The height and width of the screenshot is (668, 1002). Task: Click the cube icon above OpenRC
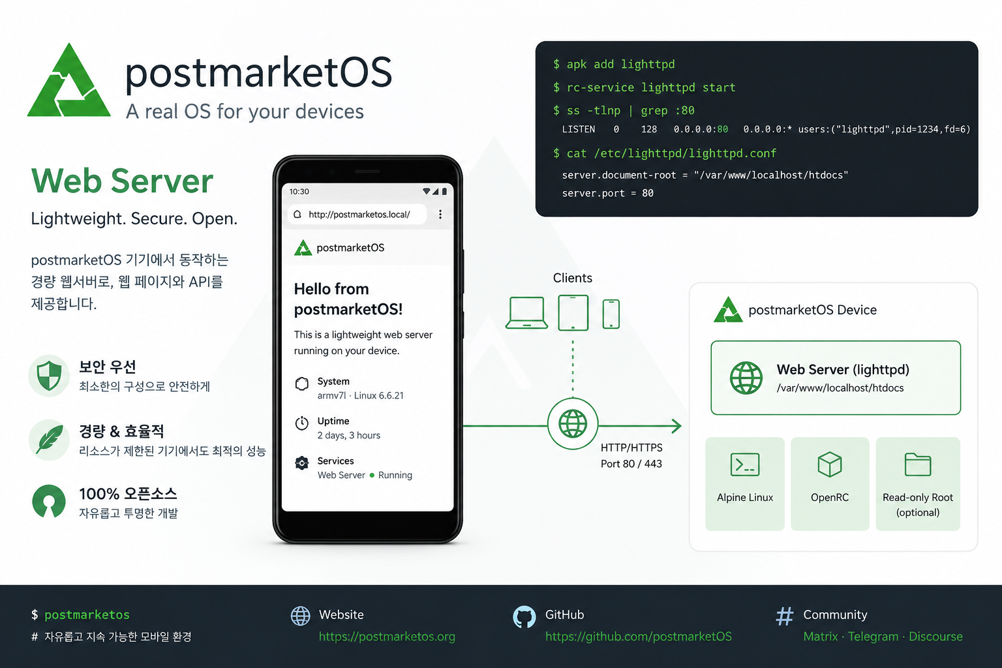pos(830,464)
